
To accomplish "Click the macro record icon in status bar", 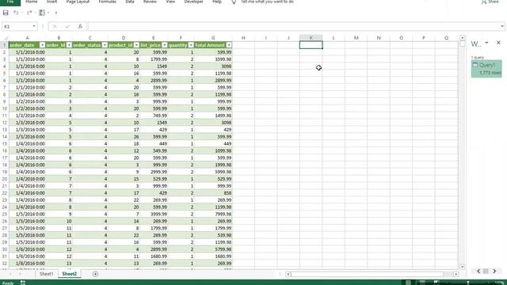I will [23, 283].
